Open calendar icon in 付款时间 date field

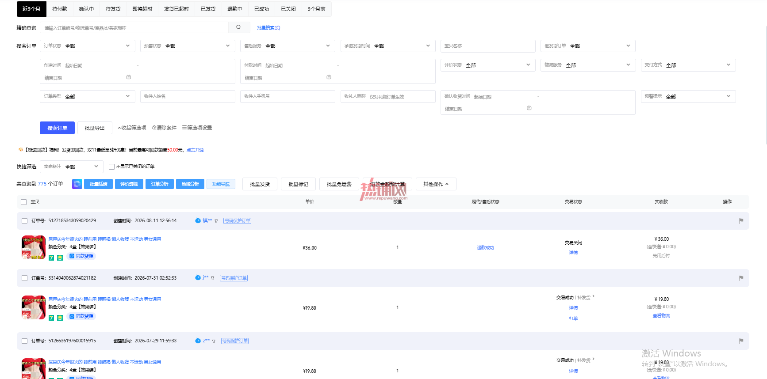click(x=329, y=77)
